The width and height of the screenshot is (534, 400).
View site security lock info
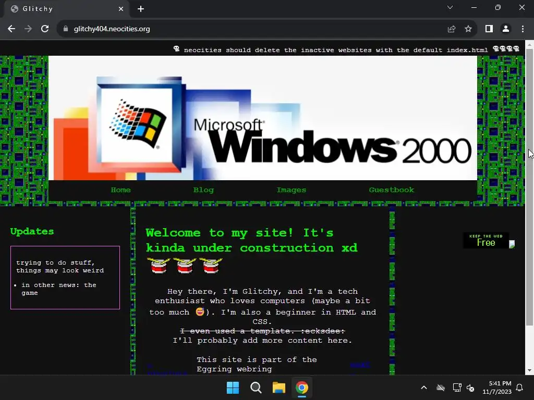[66, 29]
